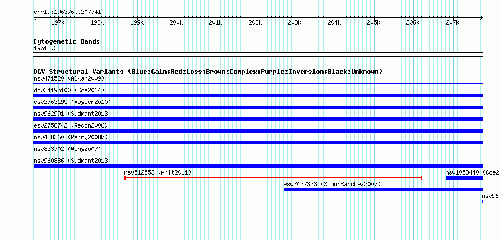Screen dimensions: 499x240
Task: Click the 202k ruler position
Action: [255, 23]
